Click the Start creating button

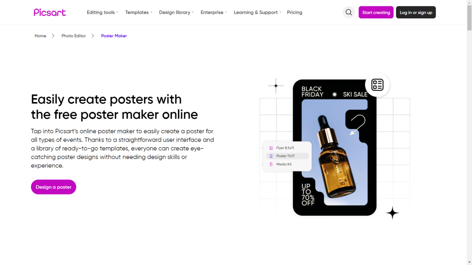pos(376,12)
